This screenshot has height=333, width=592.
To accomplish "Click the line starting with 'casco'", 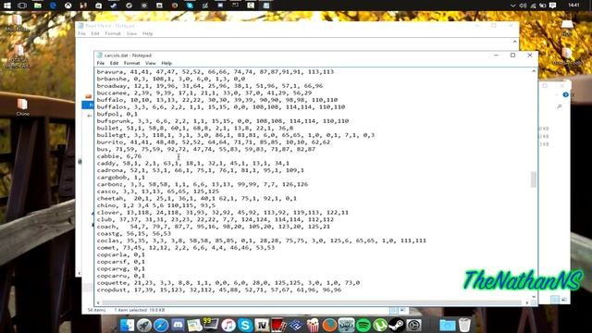I will pos(158,191).
